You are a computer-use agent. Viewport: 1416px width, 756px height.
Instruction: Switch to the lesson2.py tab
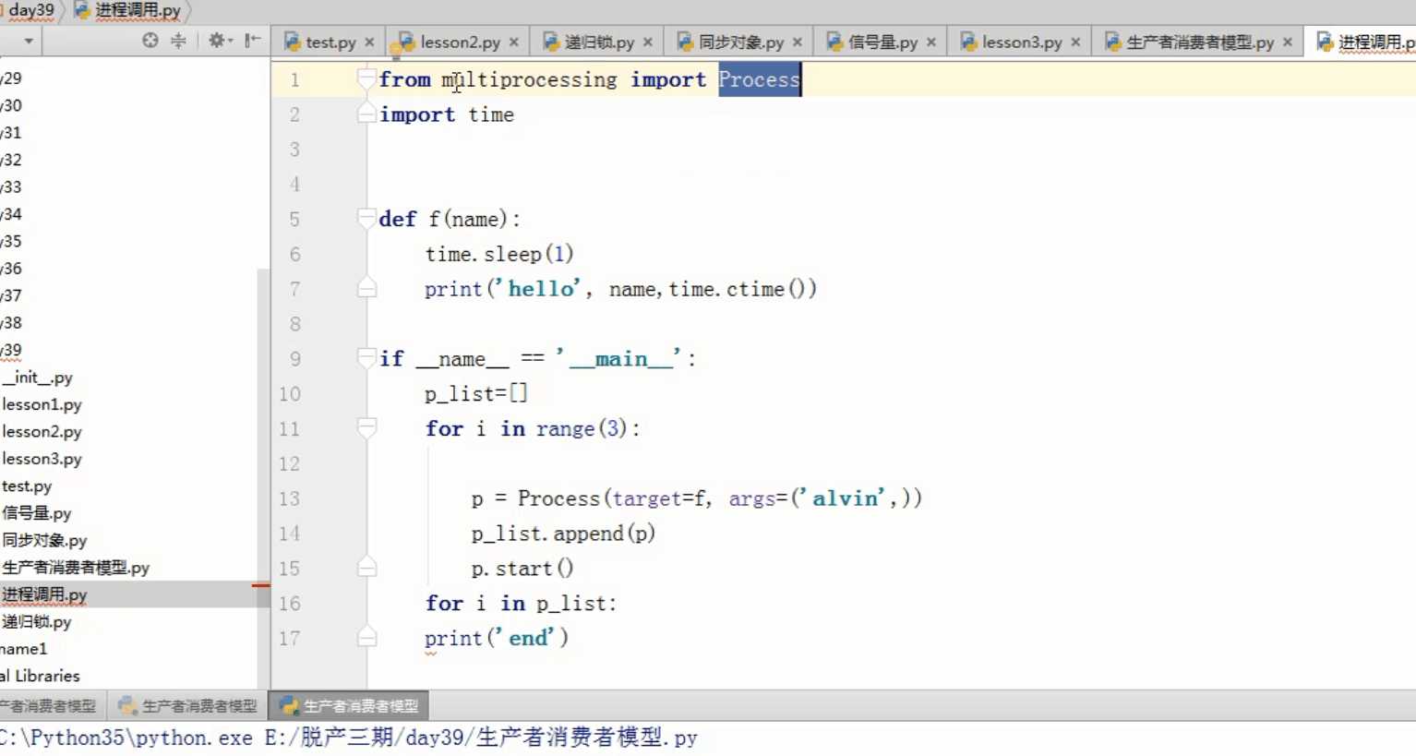click(460, 42)
